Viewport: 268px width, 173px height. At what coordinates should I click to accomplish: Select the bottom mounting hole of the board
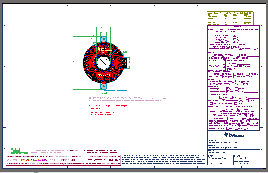pyautogui.click(x=104, y=86)
